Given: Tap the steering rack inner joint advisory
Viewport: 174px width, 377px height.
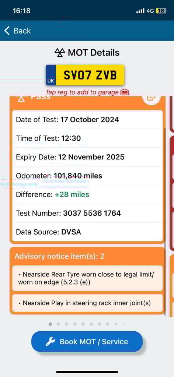Looking at the screenshot, I should [x=87, y=303].
